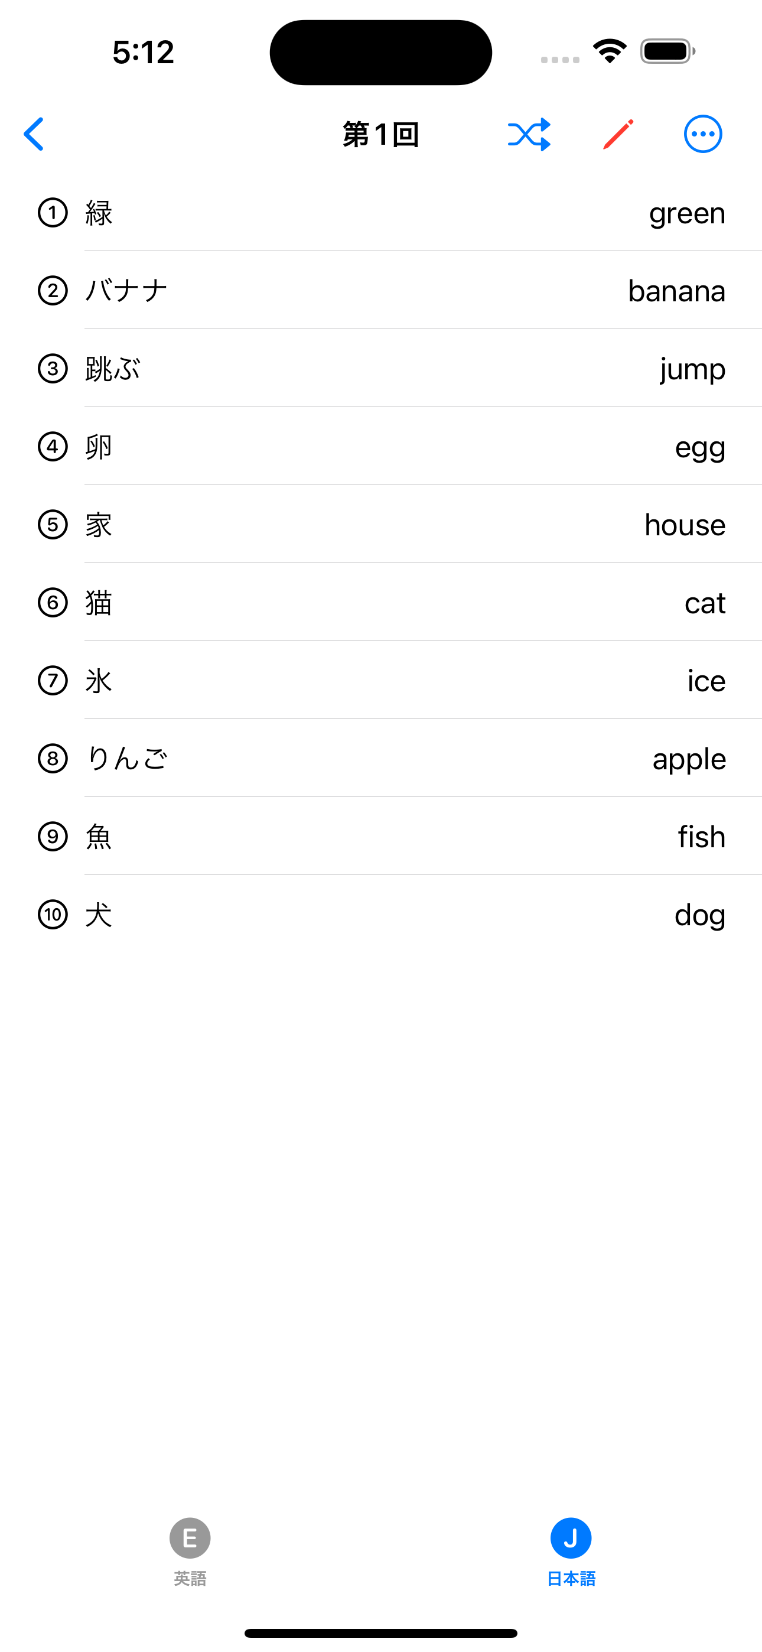Open the 猫 cat row
This screenshot has width=762, height=1652.
(x=381, y=602)
